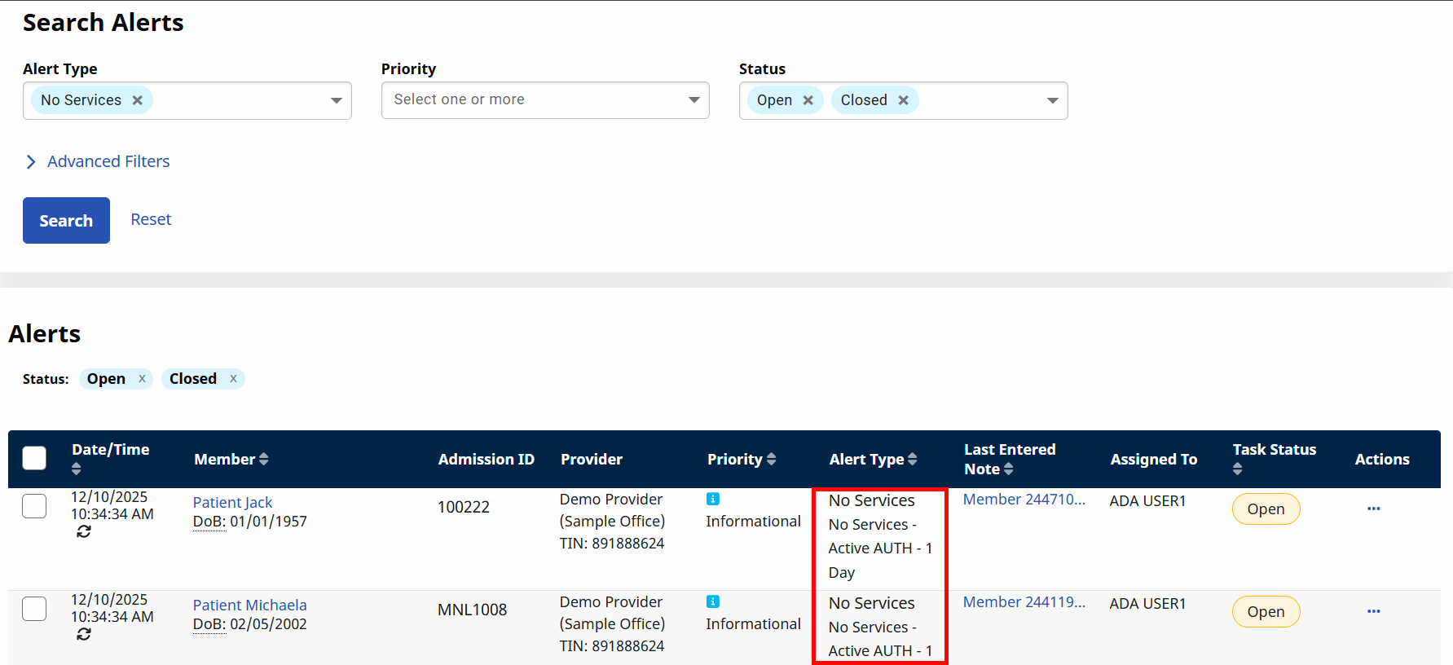Select the checkbox for Patient Michaela's alert

coord(34,609)
